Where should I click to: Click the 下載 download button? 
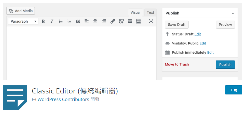[234, 90]
